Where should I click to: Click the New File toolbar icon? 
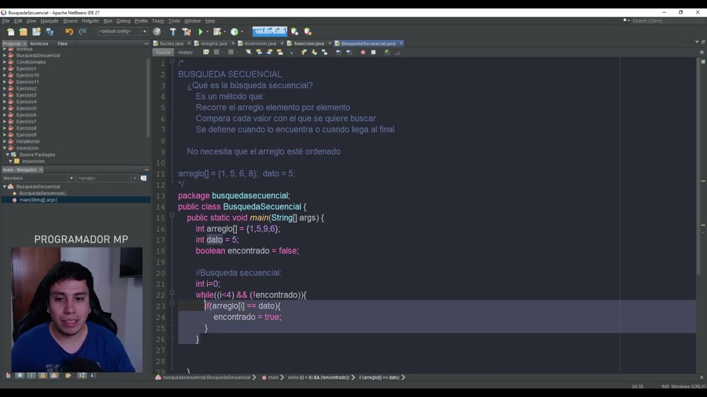[x=10, y=32]
